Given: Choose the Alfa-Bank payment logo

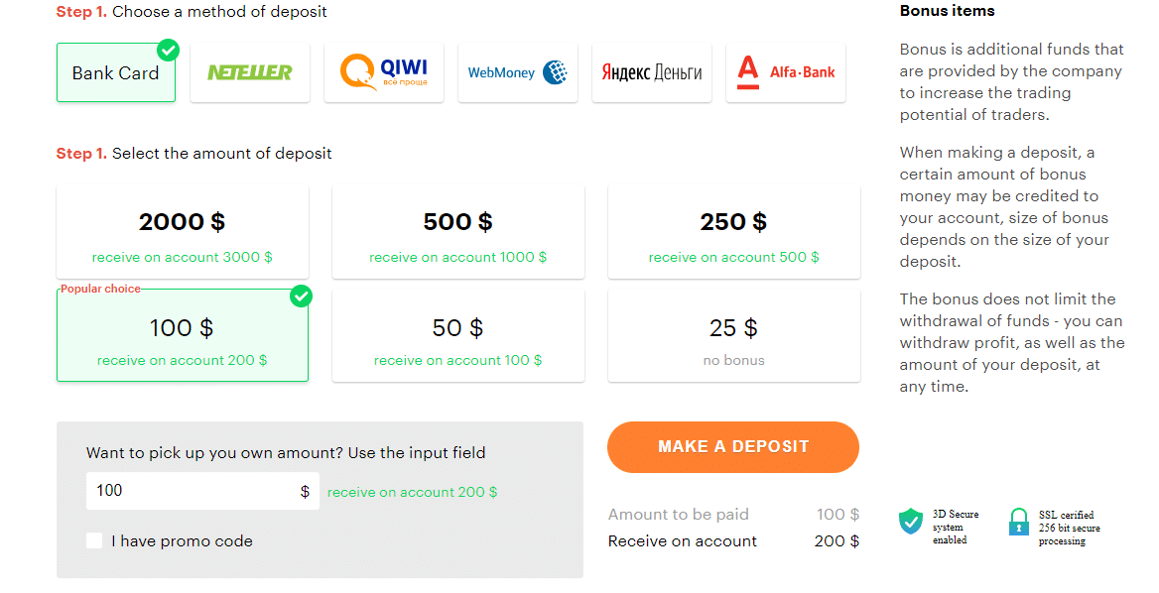Looking at the screenshot, I should 785,72.
